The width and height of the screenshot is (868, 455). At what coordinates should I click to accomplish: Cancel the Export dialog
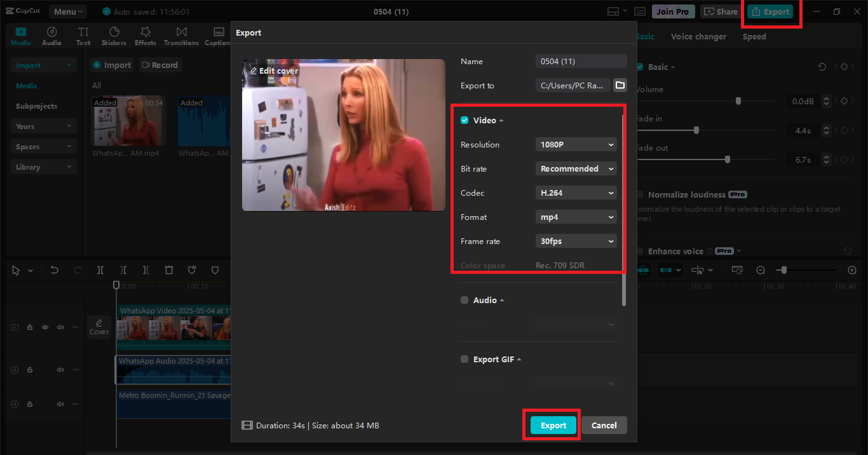[x=604, y=425]
